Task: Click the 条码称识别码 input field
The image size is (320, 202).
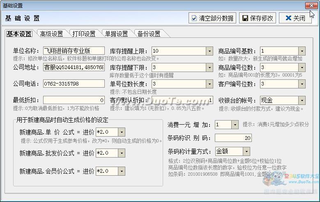Action: 233,138
